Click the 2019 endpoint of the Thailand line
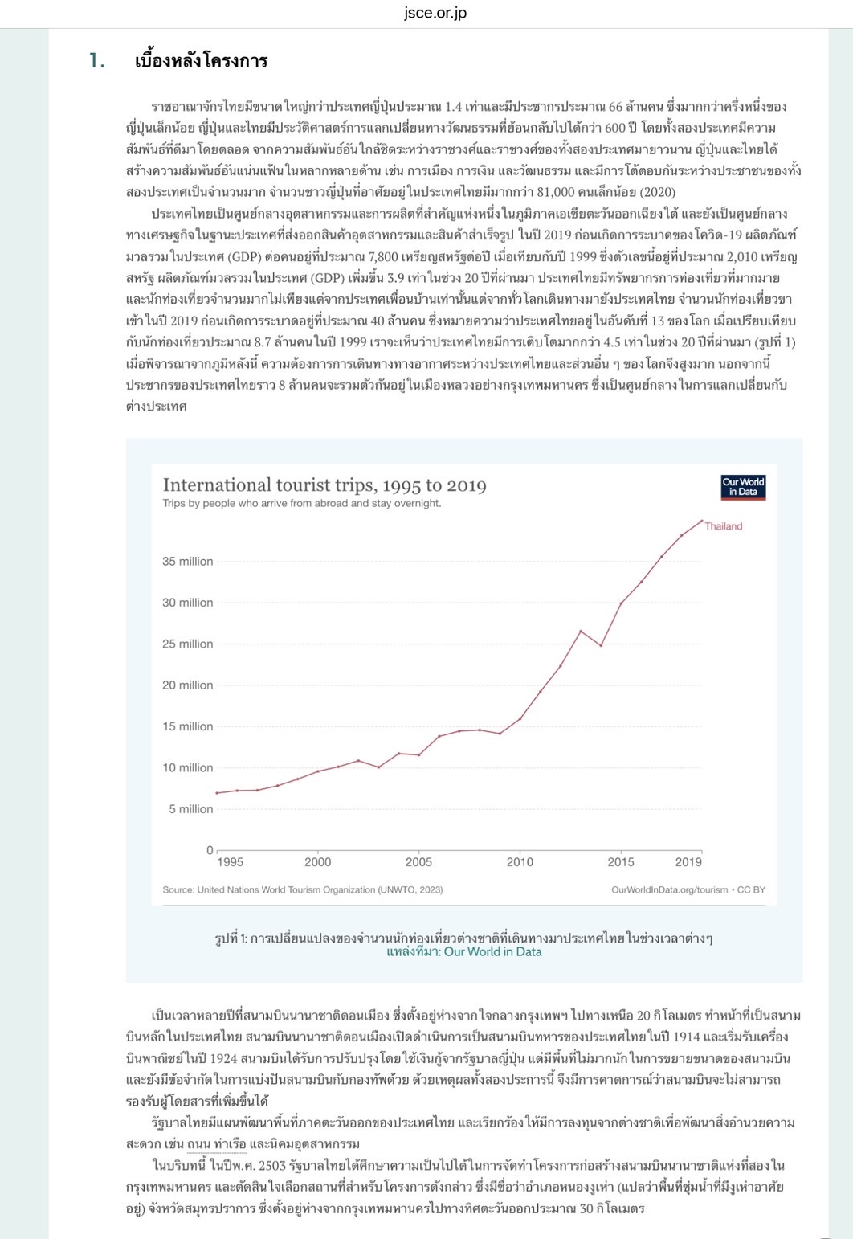The width and height of the screenshot is (853, 1239). 702,521
